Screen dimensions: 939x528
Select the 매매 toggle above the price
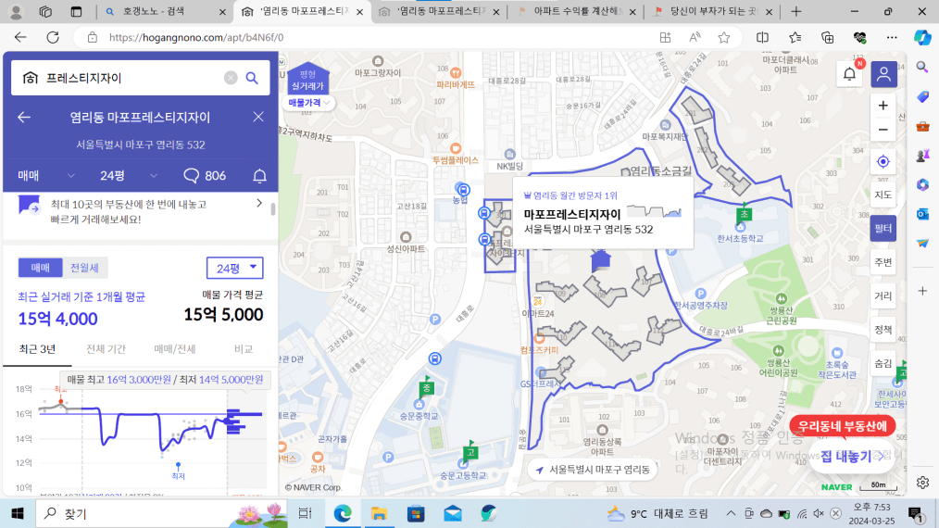[x=40, y=268]
